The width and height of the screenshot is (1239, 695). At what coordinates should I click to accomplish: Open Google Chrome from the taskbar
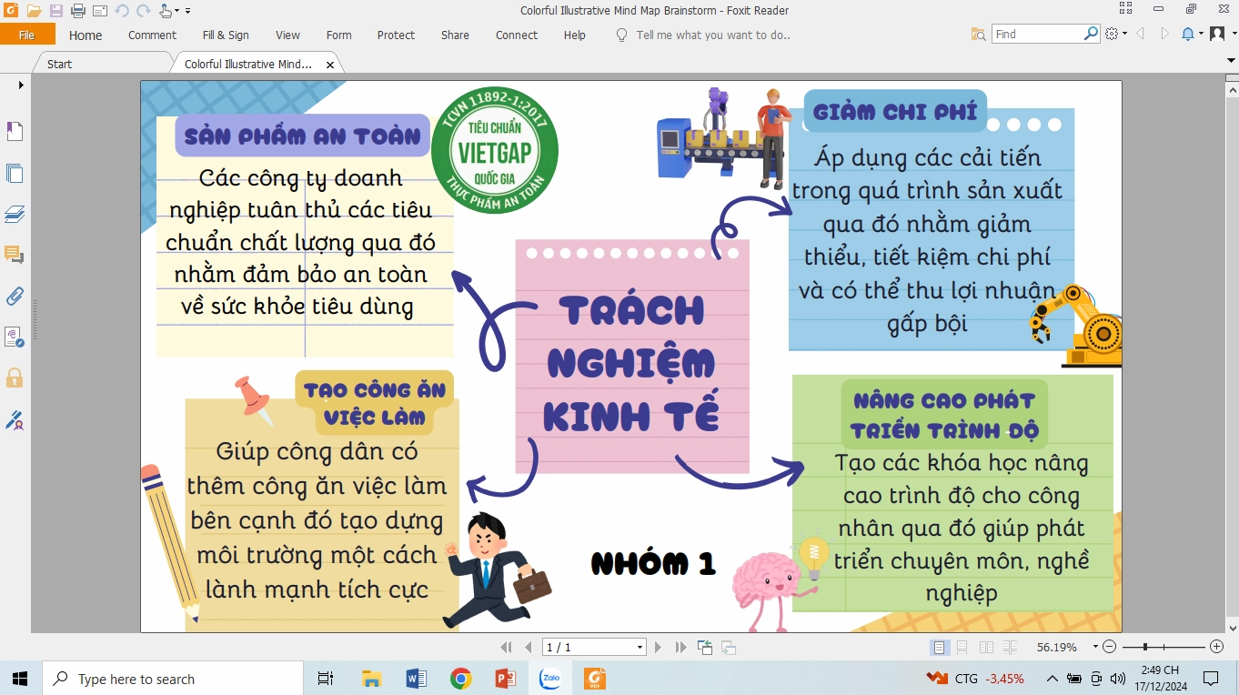click(461, 679)
